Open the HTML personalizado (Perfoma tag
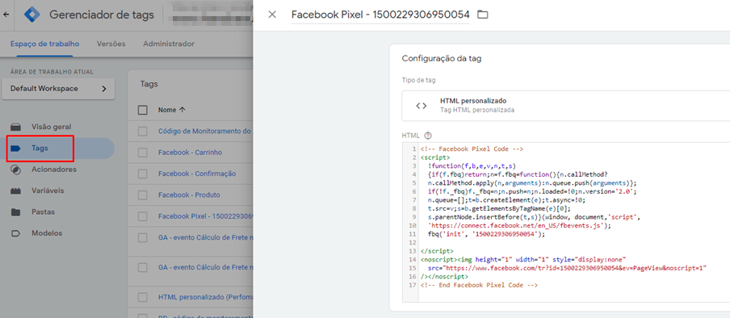The image size is (730, 318). 205,297
